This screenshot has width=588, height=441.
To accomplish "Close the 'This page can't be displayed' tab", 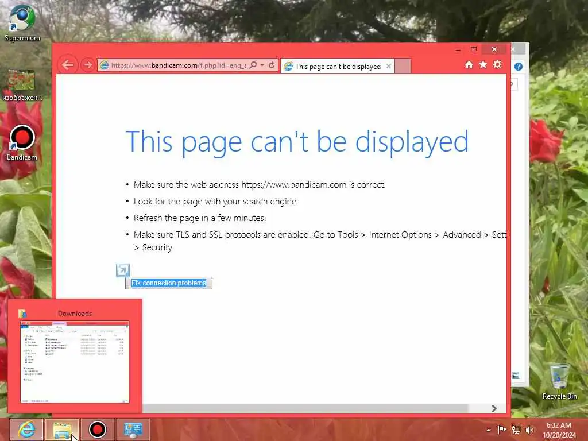I will point(389,66).
